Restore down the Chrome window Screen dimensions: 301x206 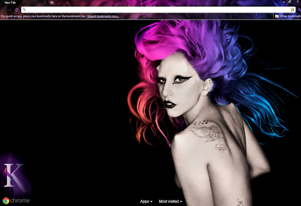pyautogui.click(x=290, y=2)
